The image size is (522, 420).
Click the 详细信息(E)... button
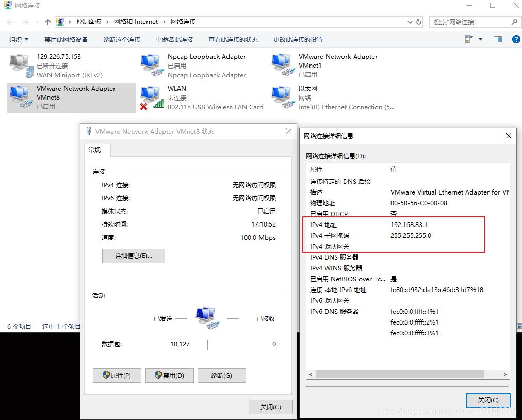(x=134, y=256)
